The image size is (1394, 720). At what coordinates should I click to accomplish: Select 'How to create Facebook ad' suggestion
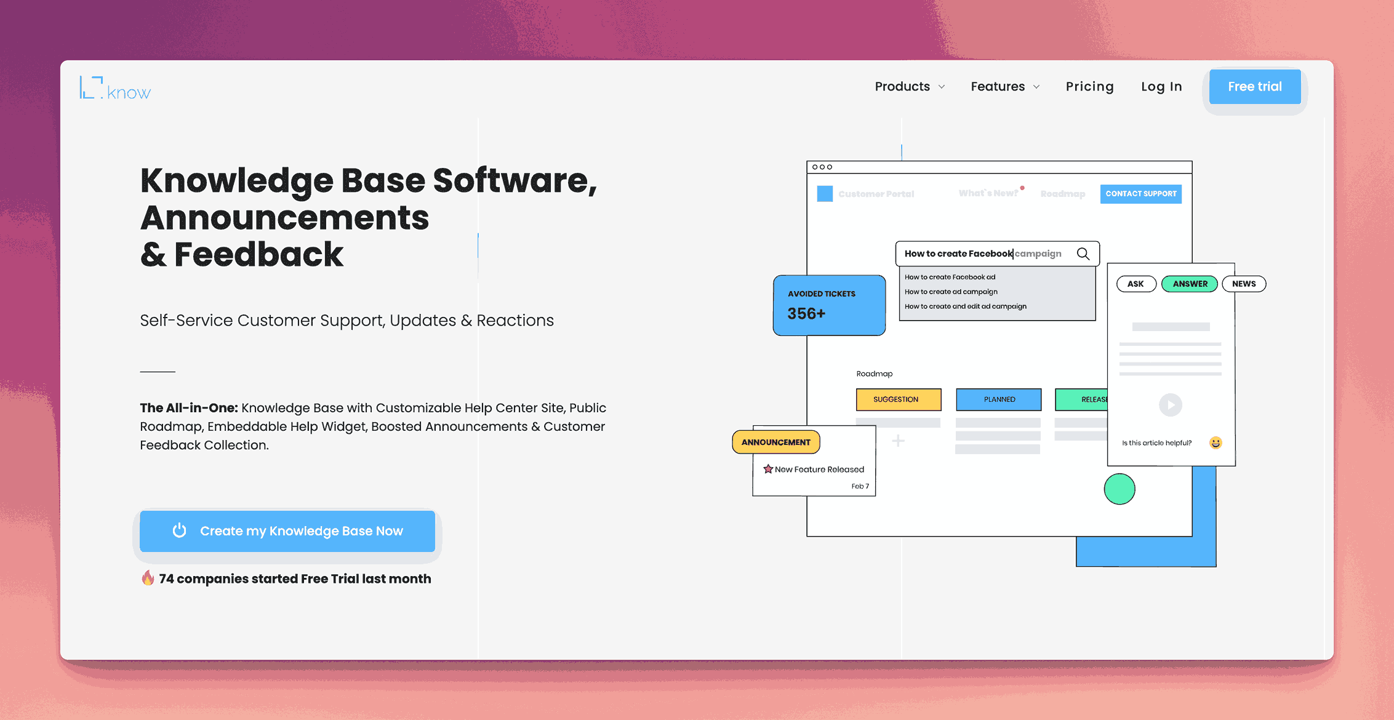(x=950, y=277)
